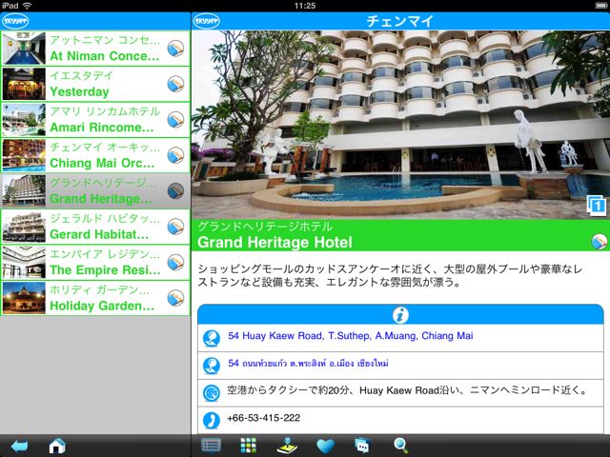Image resolution: width=610 pixels, height=457 pixels.
Task: Call number +66-53-415-222
Action: (263, 418)
